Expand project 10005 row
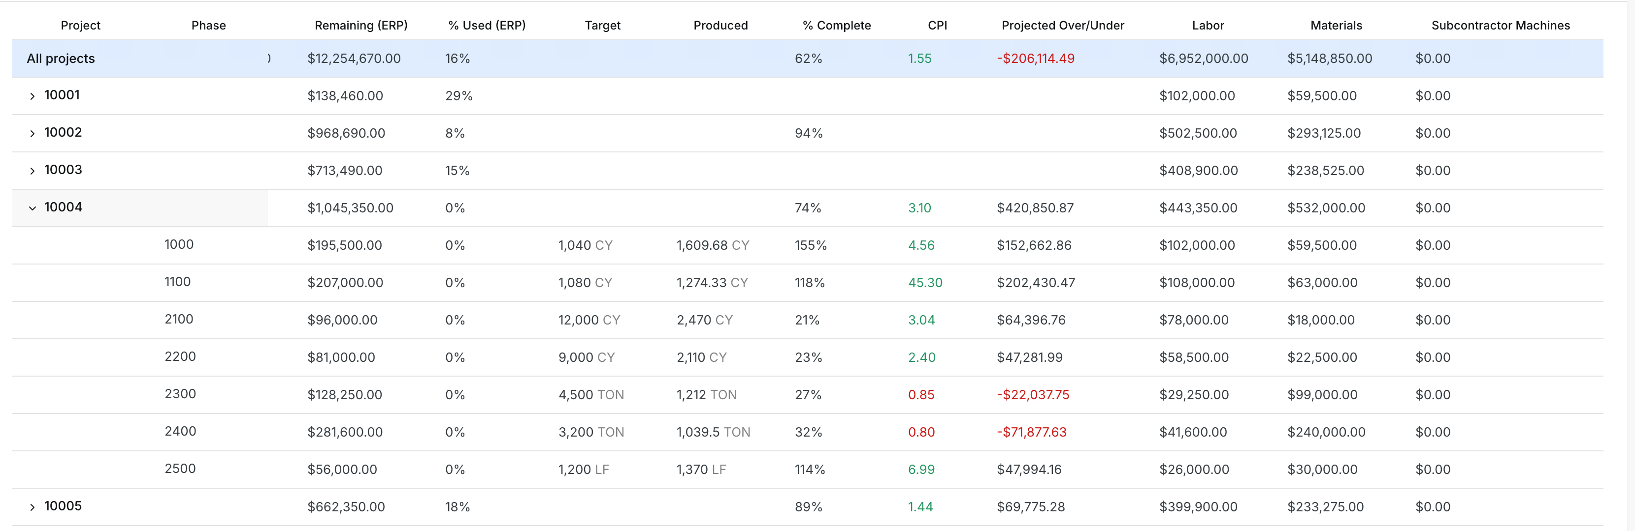The width and height of the screenshot is (1635, 531). point(33,507)
